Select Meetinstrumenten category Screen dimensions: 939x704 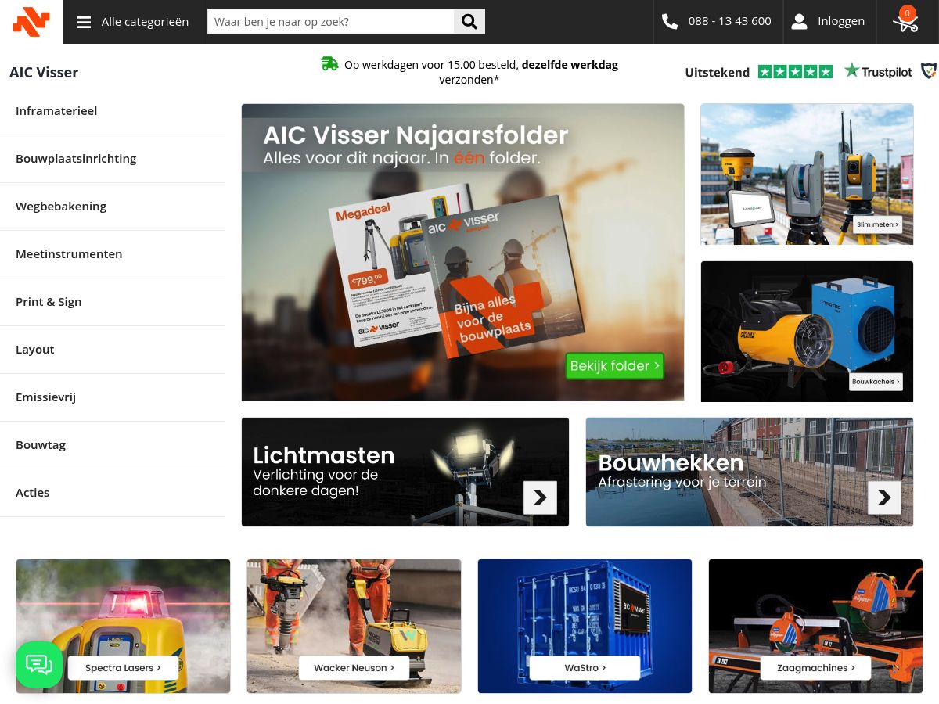click(x=113, y=254)
